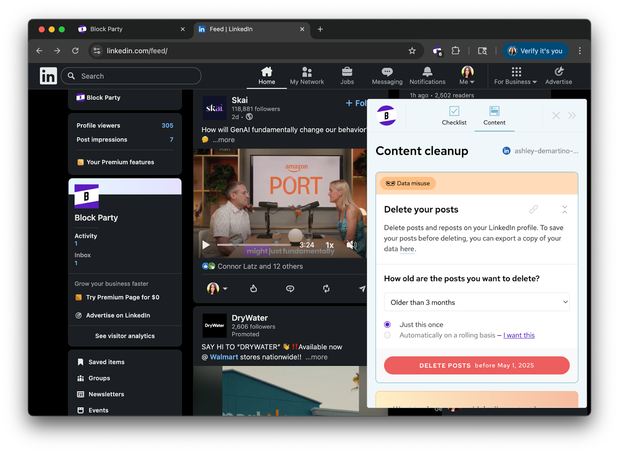Comment on the Skai post
Screen dimensions: 619x453
point(290,288)
